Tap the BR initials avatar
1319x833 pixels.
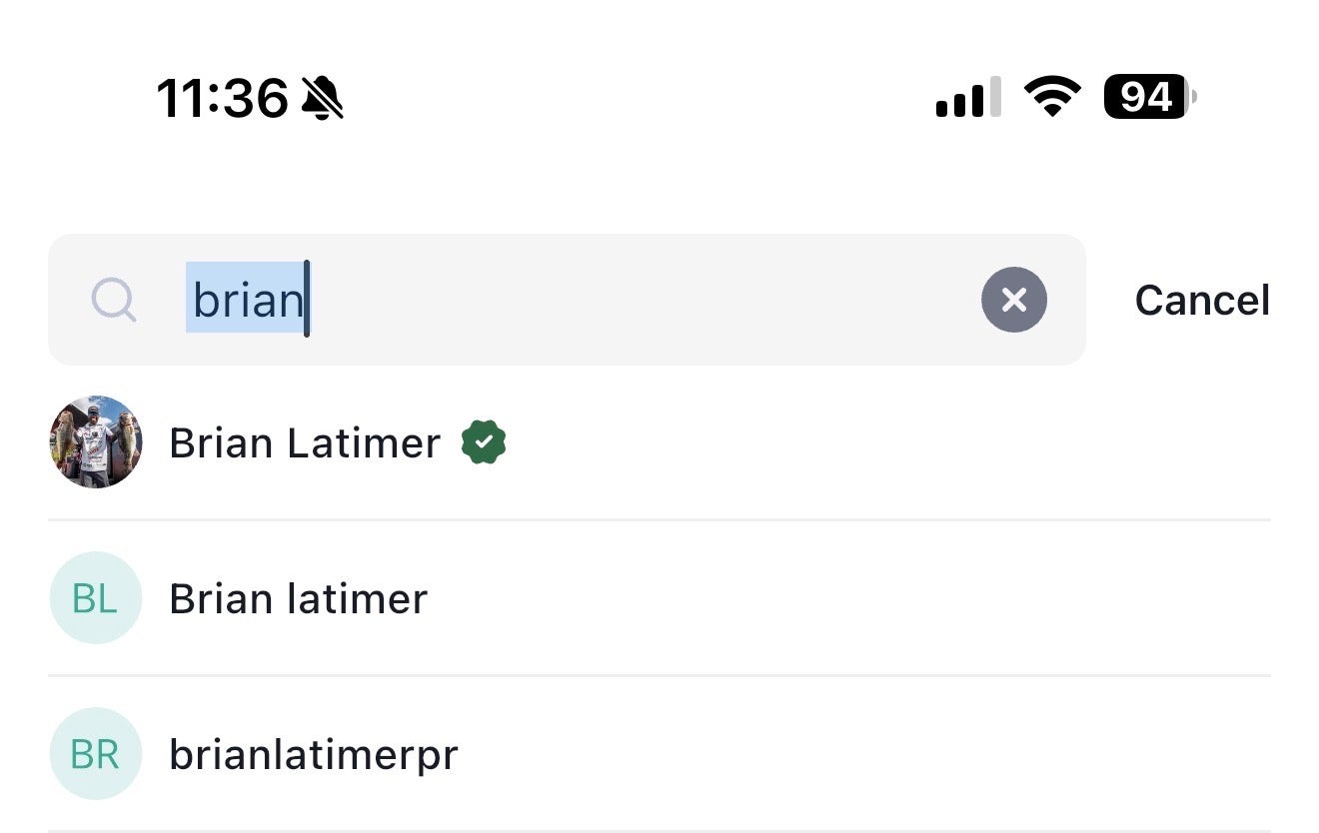click(x=96, y=754)
